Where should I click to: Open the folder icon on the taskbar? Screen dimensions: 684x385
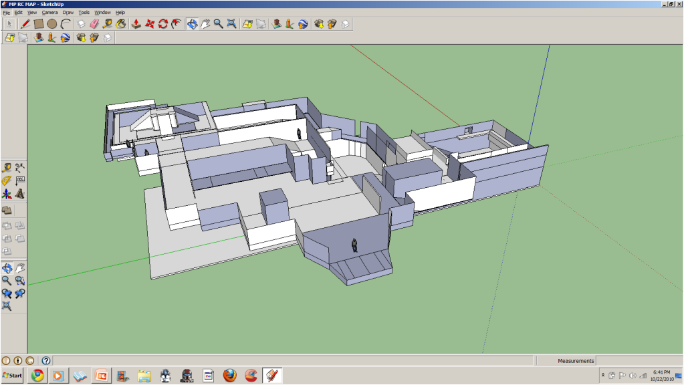click(x=144, y=376)
